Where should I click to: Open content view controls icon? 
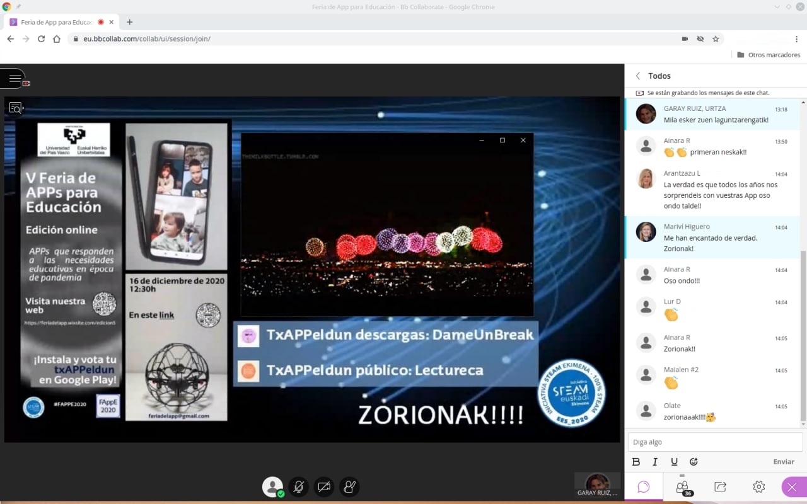[16, 108]
